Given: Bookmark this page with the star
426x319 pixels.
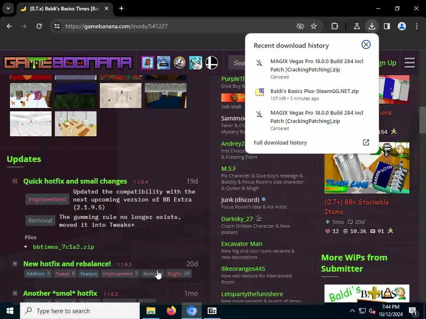Looking at the screenshot, I should click(314, 26).
